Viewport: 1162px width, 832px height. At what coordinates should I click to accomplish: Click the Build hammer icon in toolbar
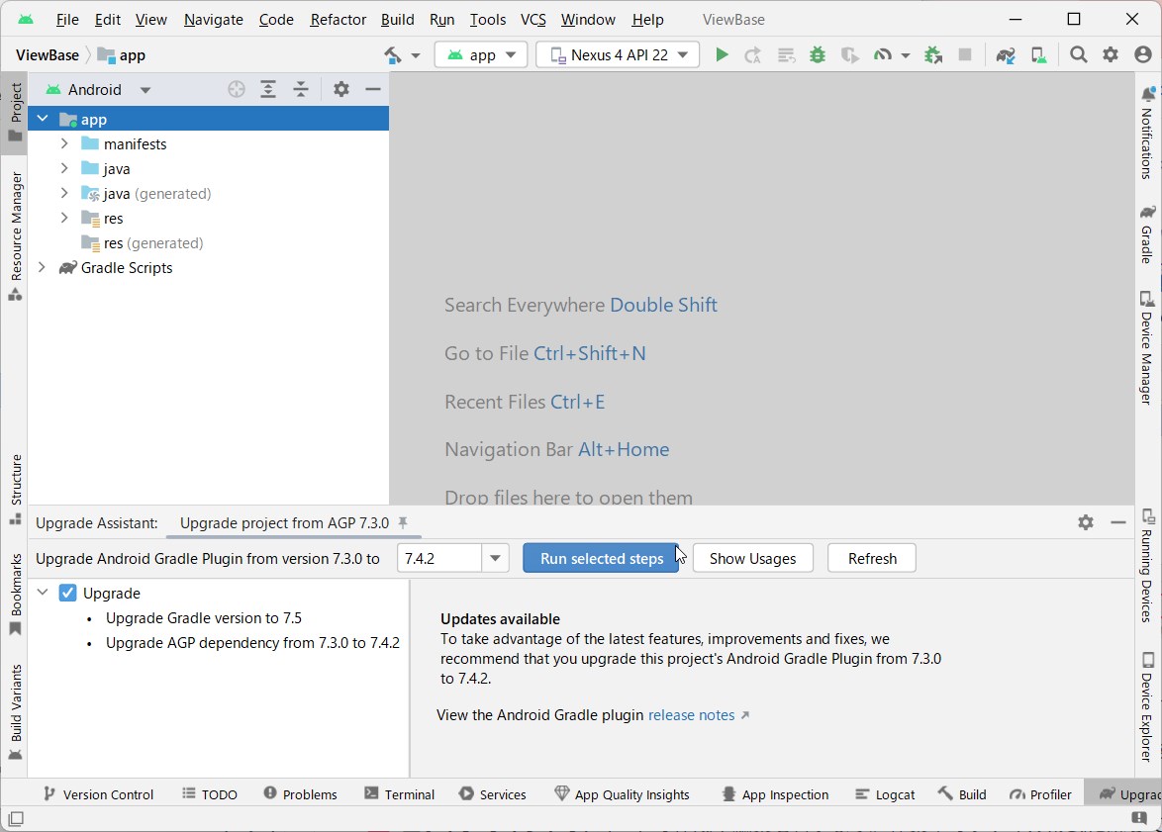[393, 55]
